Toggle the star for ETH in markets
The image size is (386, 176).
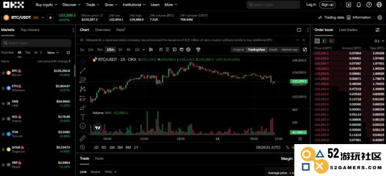pos(3,88)
